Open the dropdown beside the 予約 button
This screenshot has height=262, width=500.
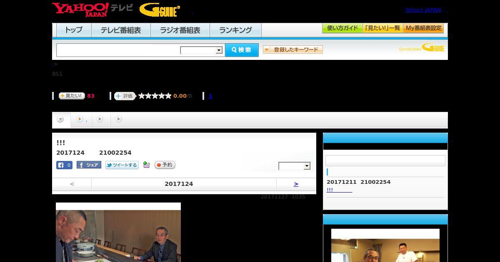(295, 166)
